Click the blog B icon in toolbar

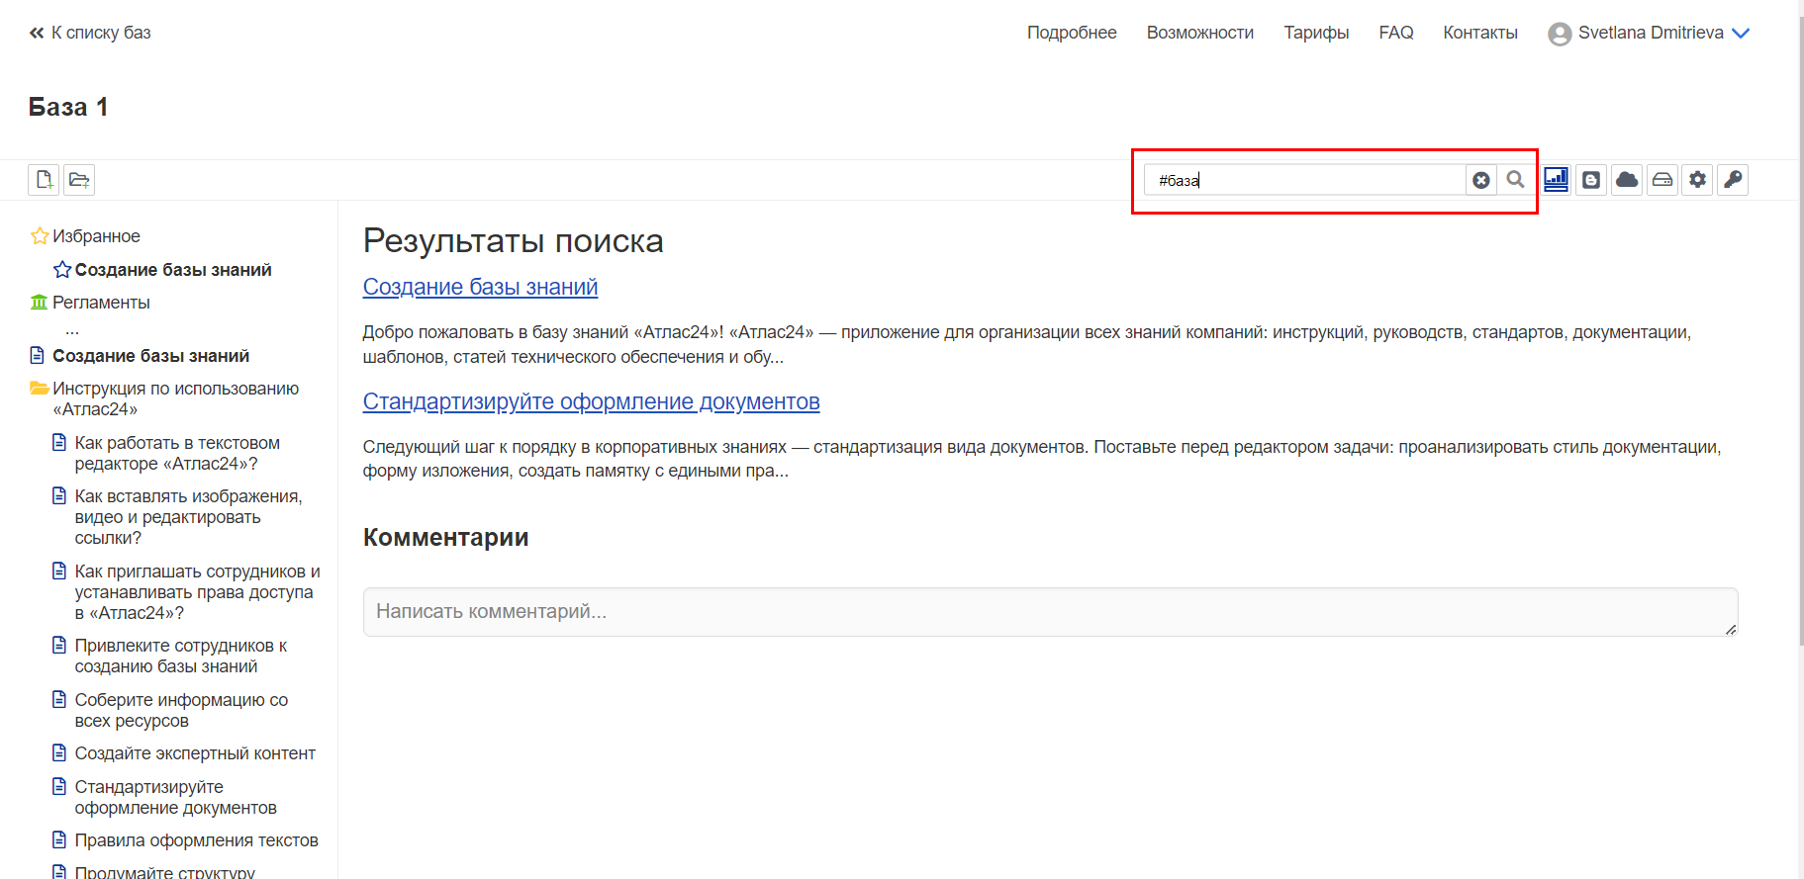click(1591, 180)
